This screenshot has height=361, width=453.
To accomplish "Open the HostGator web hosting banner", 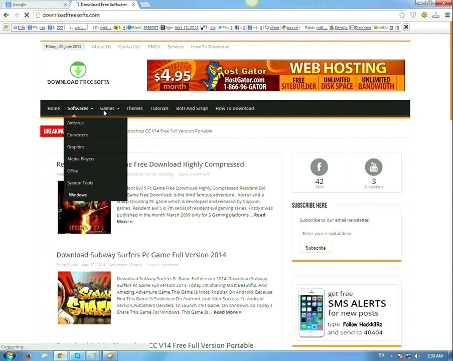I will coord(276,75).
